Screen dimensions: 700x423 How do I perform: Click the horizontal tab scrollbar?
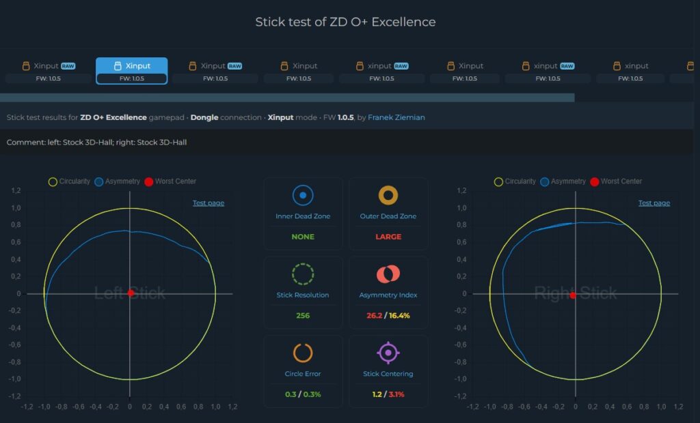[x=287, y=98]
